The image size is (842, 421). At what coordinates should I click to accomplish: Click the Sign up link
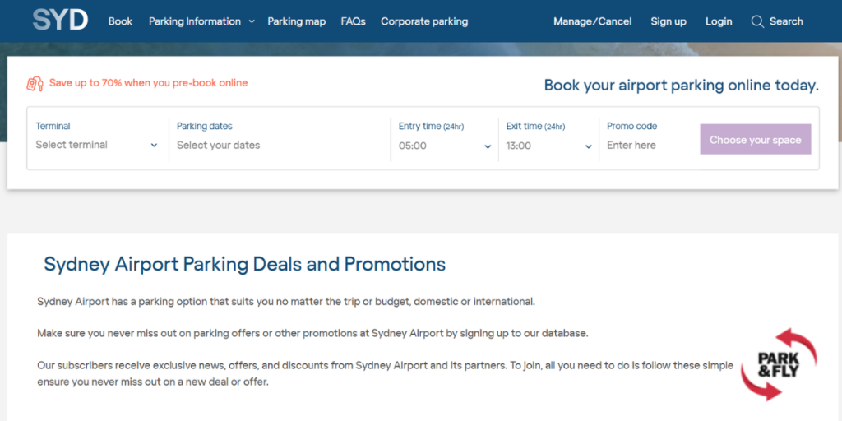pyautogui.click(x=669, y=21)
